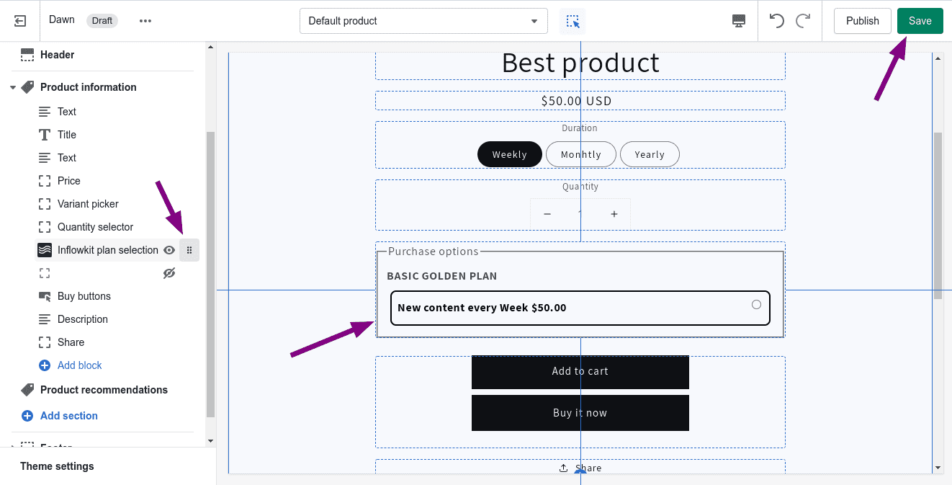Click the desktop preview monitor icon
Viewport: 952px width, 485px height.
(x=738, y=21)
